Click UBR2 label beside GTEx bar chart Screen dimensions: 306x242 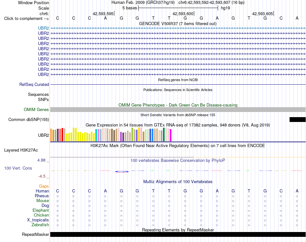43,135
